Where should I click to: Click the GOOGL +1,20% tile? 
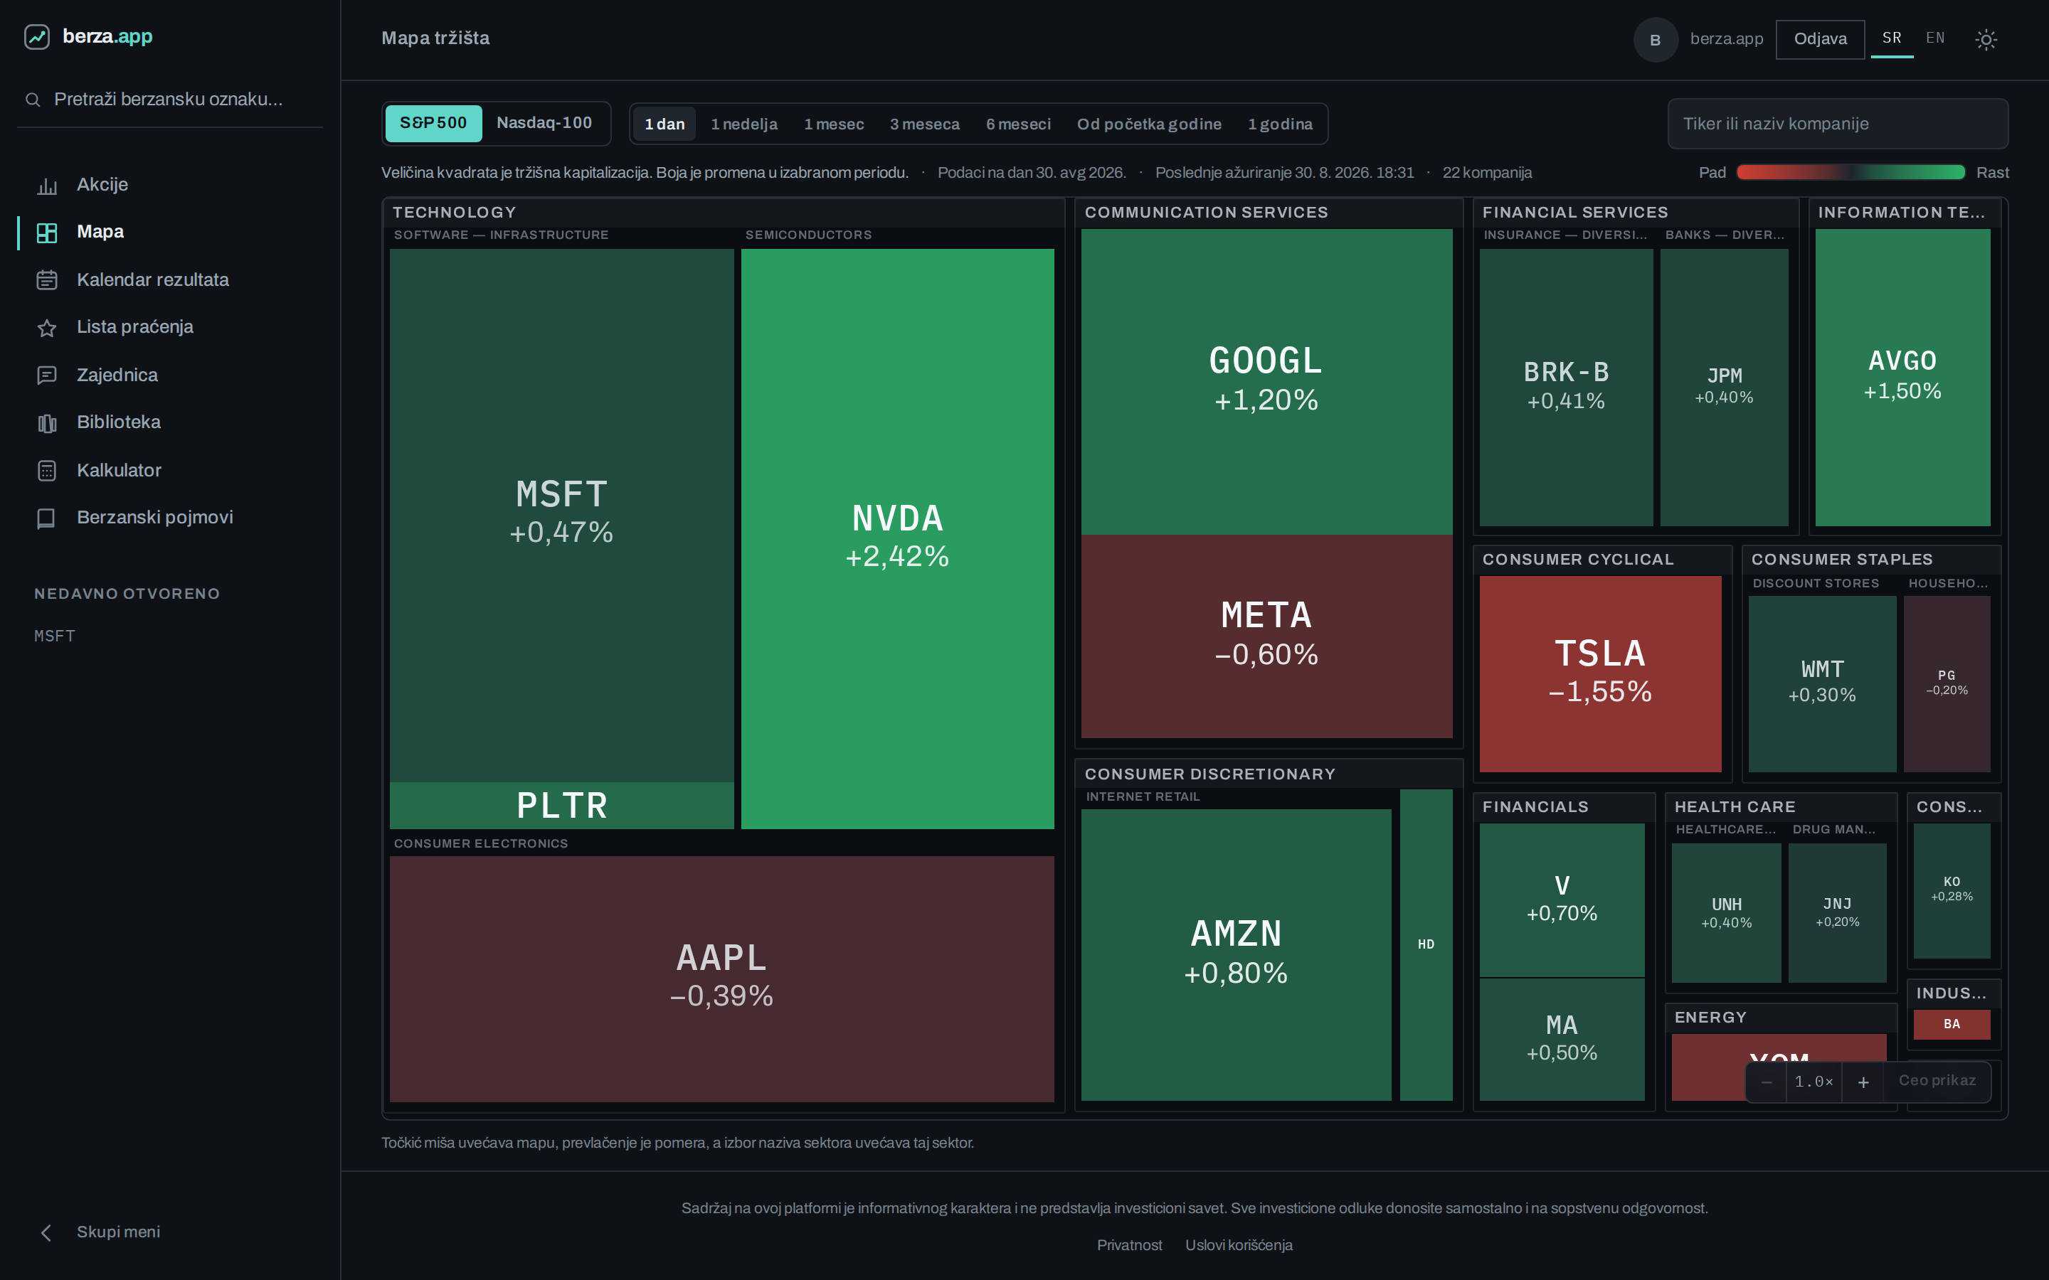[x=1266, y=382]
